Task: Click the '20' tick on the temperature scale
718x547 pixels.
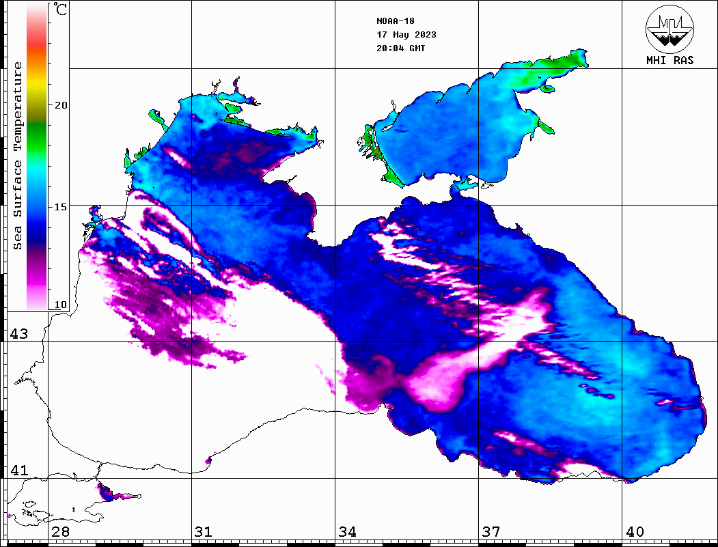Action: tap(60, 105)
